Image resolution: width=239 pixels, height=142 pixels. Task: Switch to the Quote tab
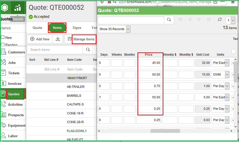(37, 28)
